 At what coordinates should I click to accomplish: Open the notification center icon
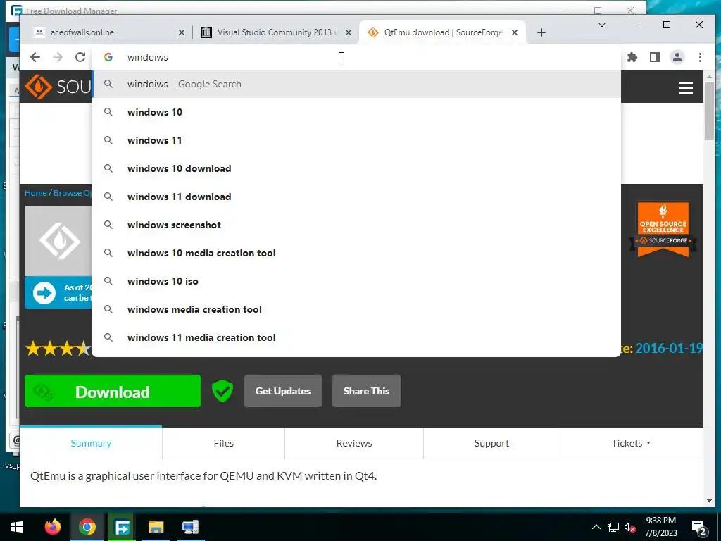point(698,528)
